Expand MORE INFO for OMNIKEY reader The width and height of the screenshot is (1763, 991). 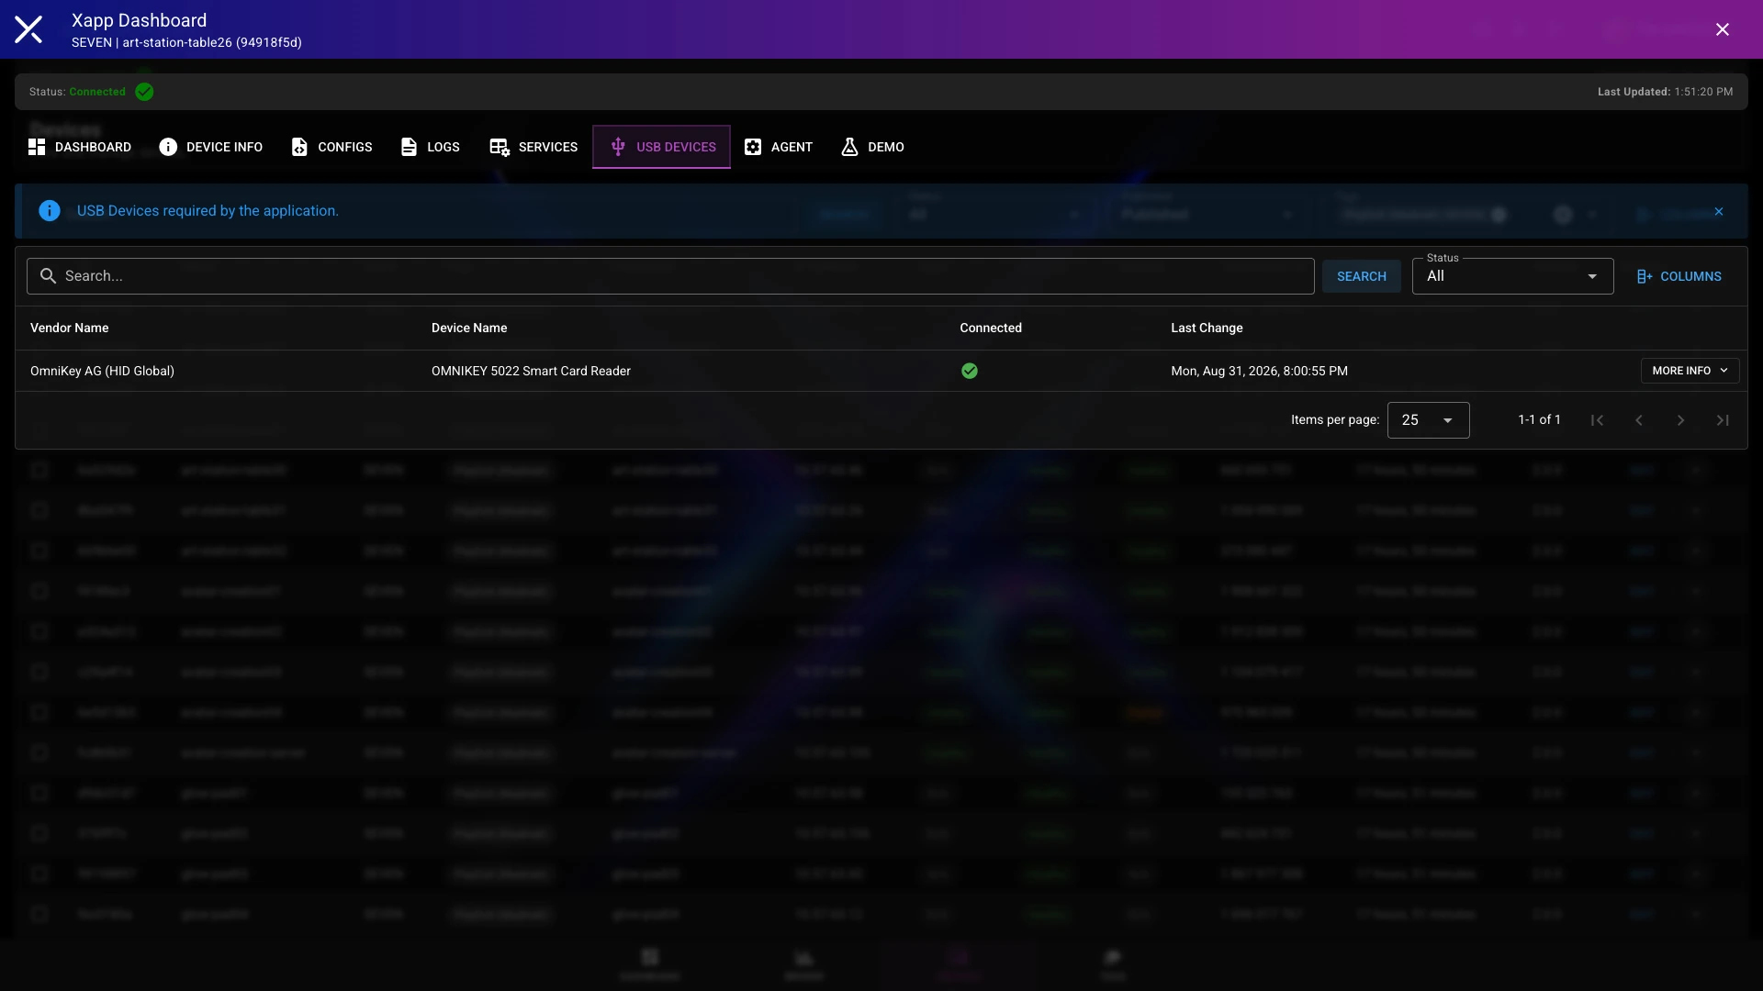(1690, 371)
